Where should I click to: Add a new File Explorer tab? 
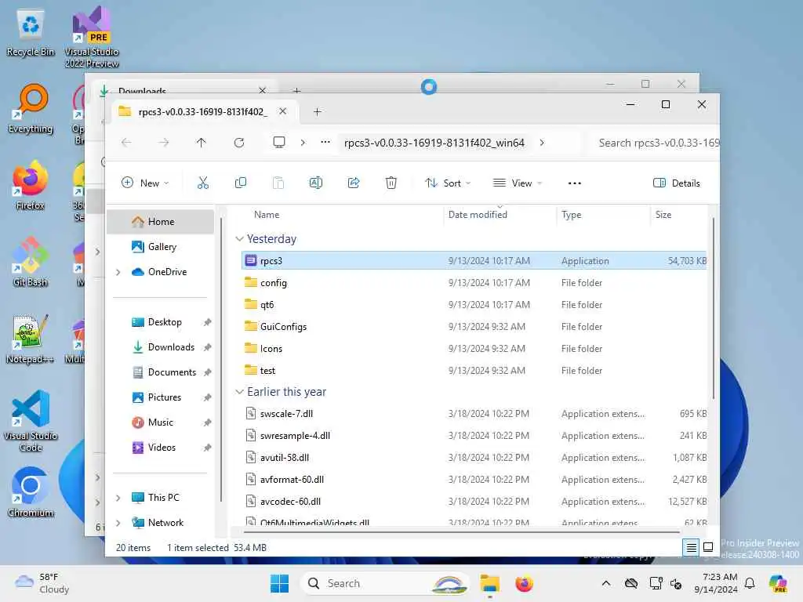point(318,111)
